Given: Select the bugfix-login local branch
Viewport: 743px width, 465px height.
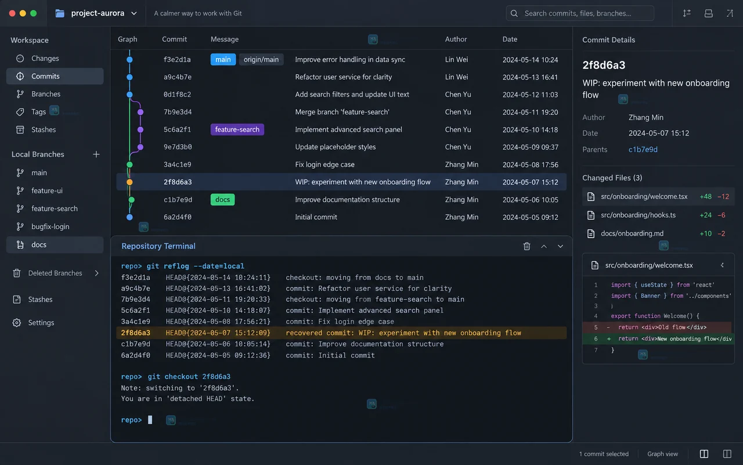Looking at the screenshot, I should 55,226.
